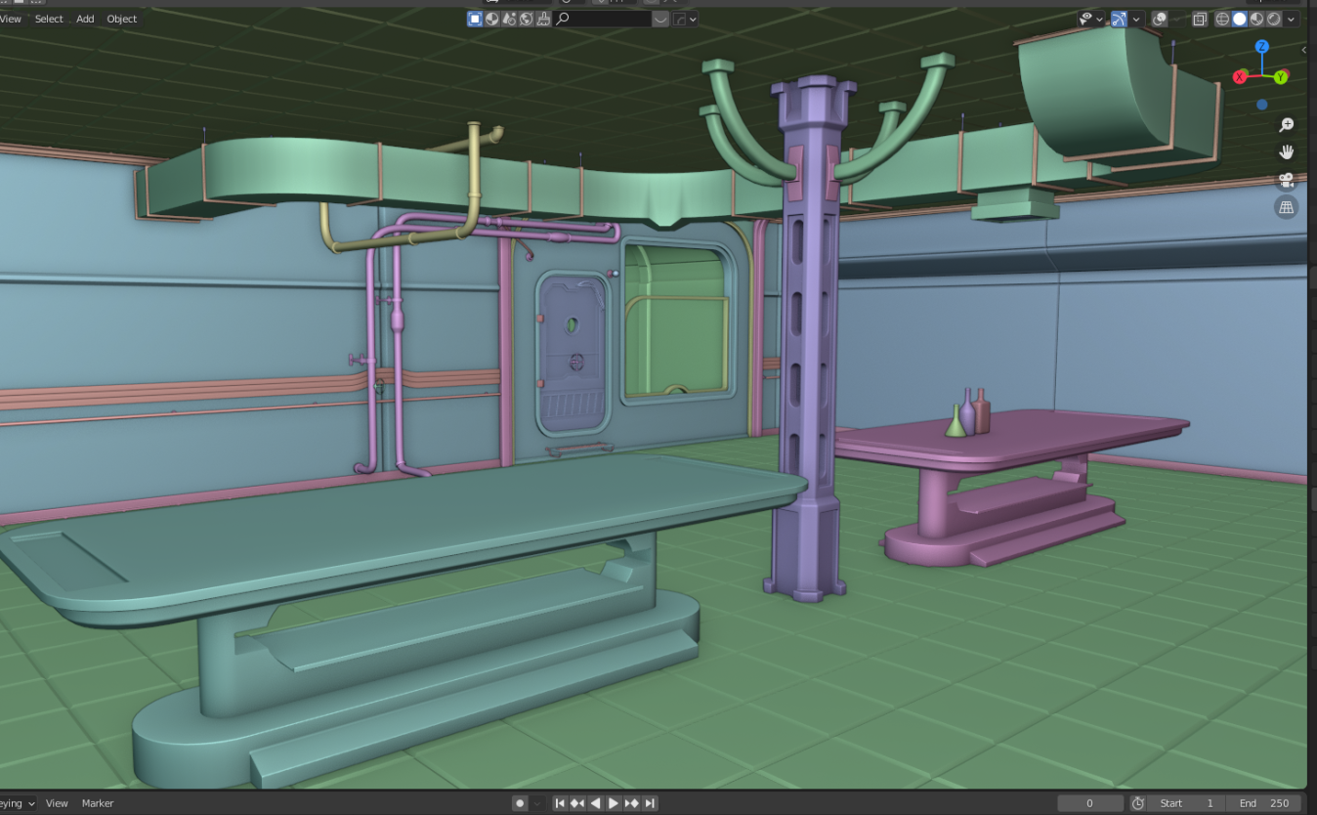
Task: Toggle X-ray mode
Action: pos(1200,19)
